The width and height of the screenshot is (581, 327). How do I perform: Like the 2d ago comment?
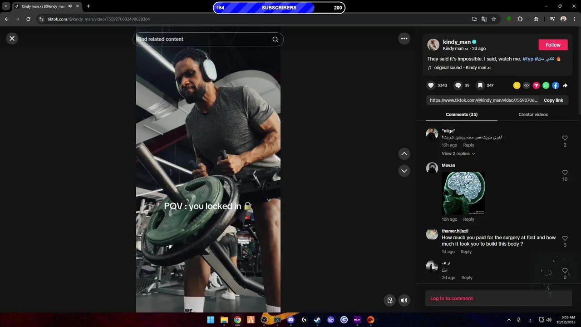(x=565, y=271)
